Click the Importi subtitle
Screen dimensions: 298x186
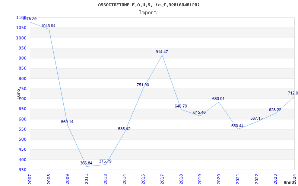tap(149, 13)
